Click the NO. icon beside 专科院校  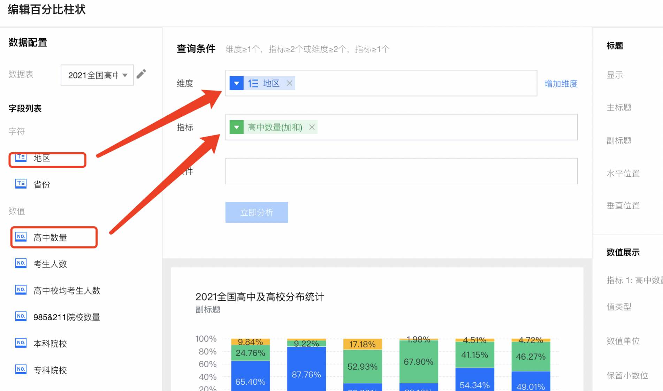pos(21,369)
